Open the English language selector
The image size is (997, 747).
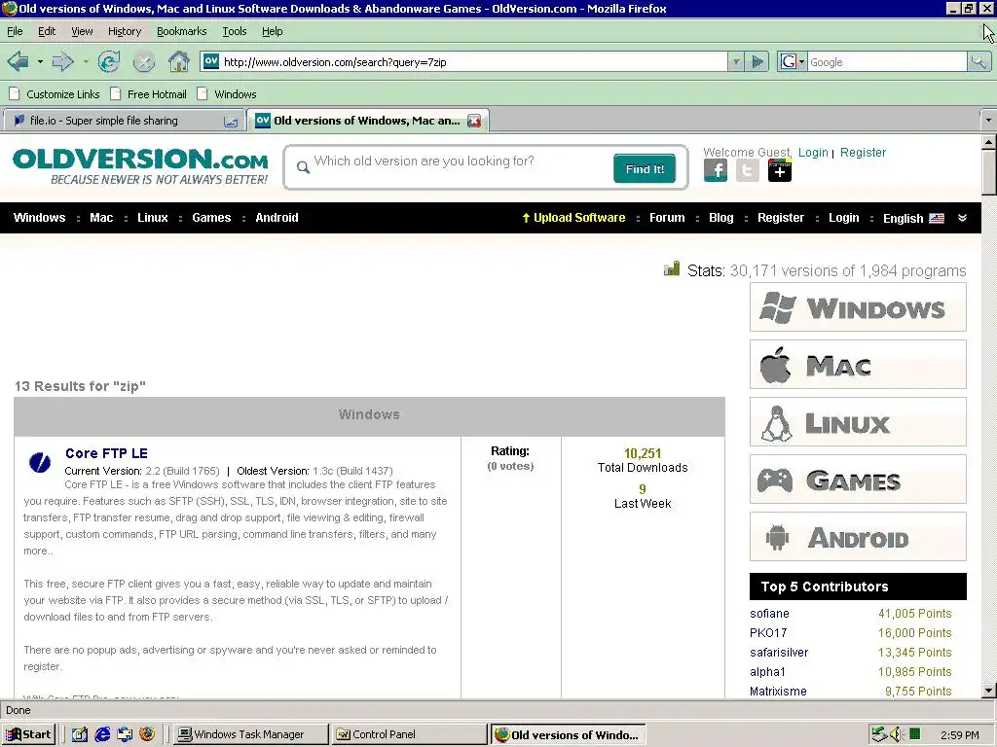pyautogui.click(x=913, y=218)
